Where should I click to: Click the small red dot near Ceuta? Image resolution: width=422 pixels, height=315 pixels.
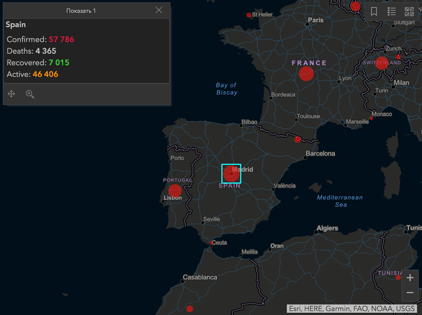pos(210,242)
